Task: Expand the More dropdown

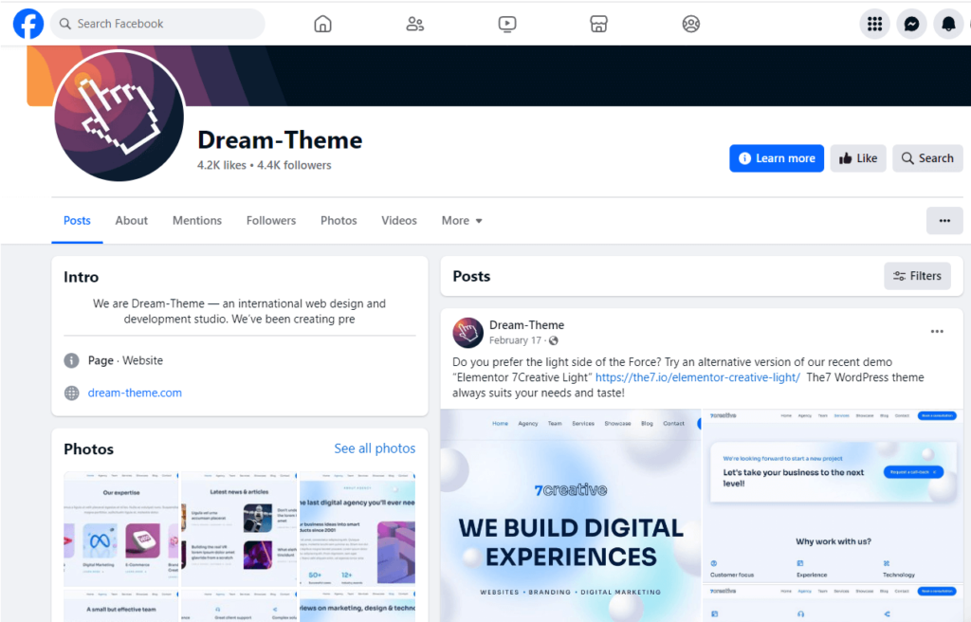Action: pos(462,221)
